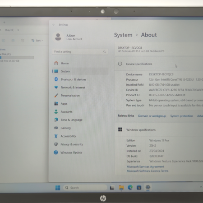The image size is (203, 203).
Task: Click the Edition value Windows 11 Pro
Action: coord(159,140)
